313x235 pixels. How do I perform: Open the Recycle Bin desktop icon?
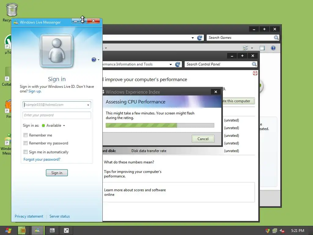tap(12, 10)
